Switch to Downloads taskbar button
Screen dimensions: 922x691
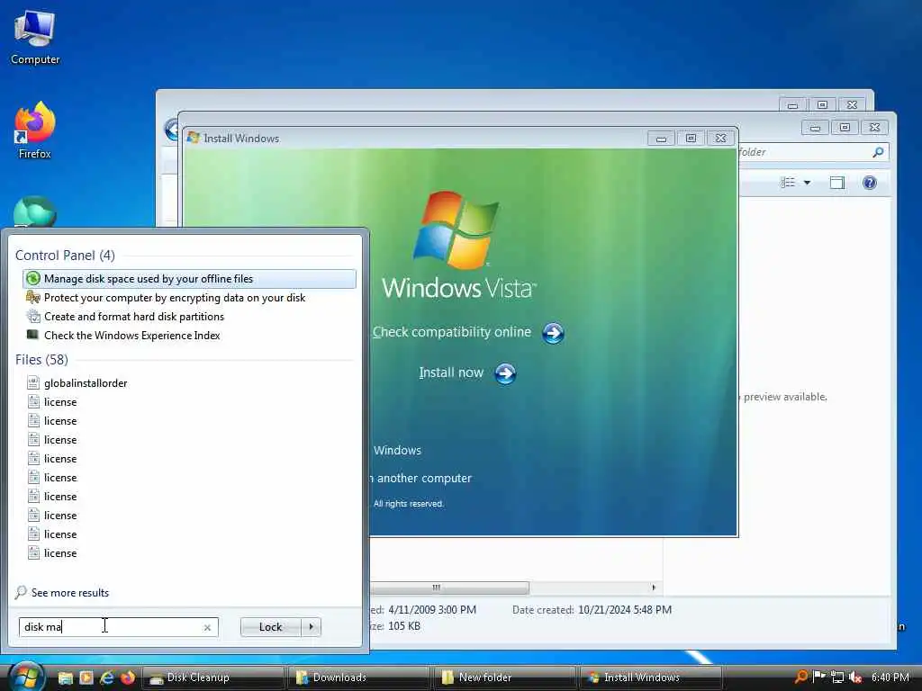(359, 678)
